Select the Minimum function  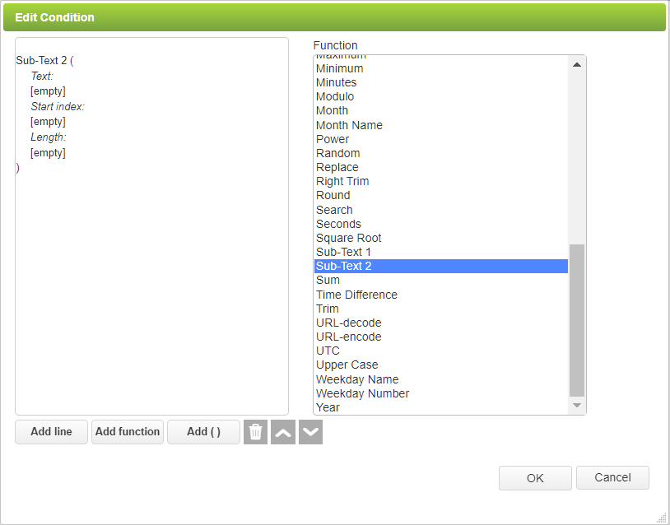(441, 68)
